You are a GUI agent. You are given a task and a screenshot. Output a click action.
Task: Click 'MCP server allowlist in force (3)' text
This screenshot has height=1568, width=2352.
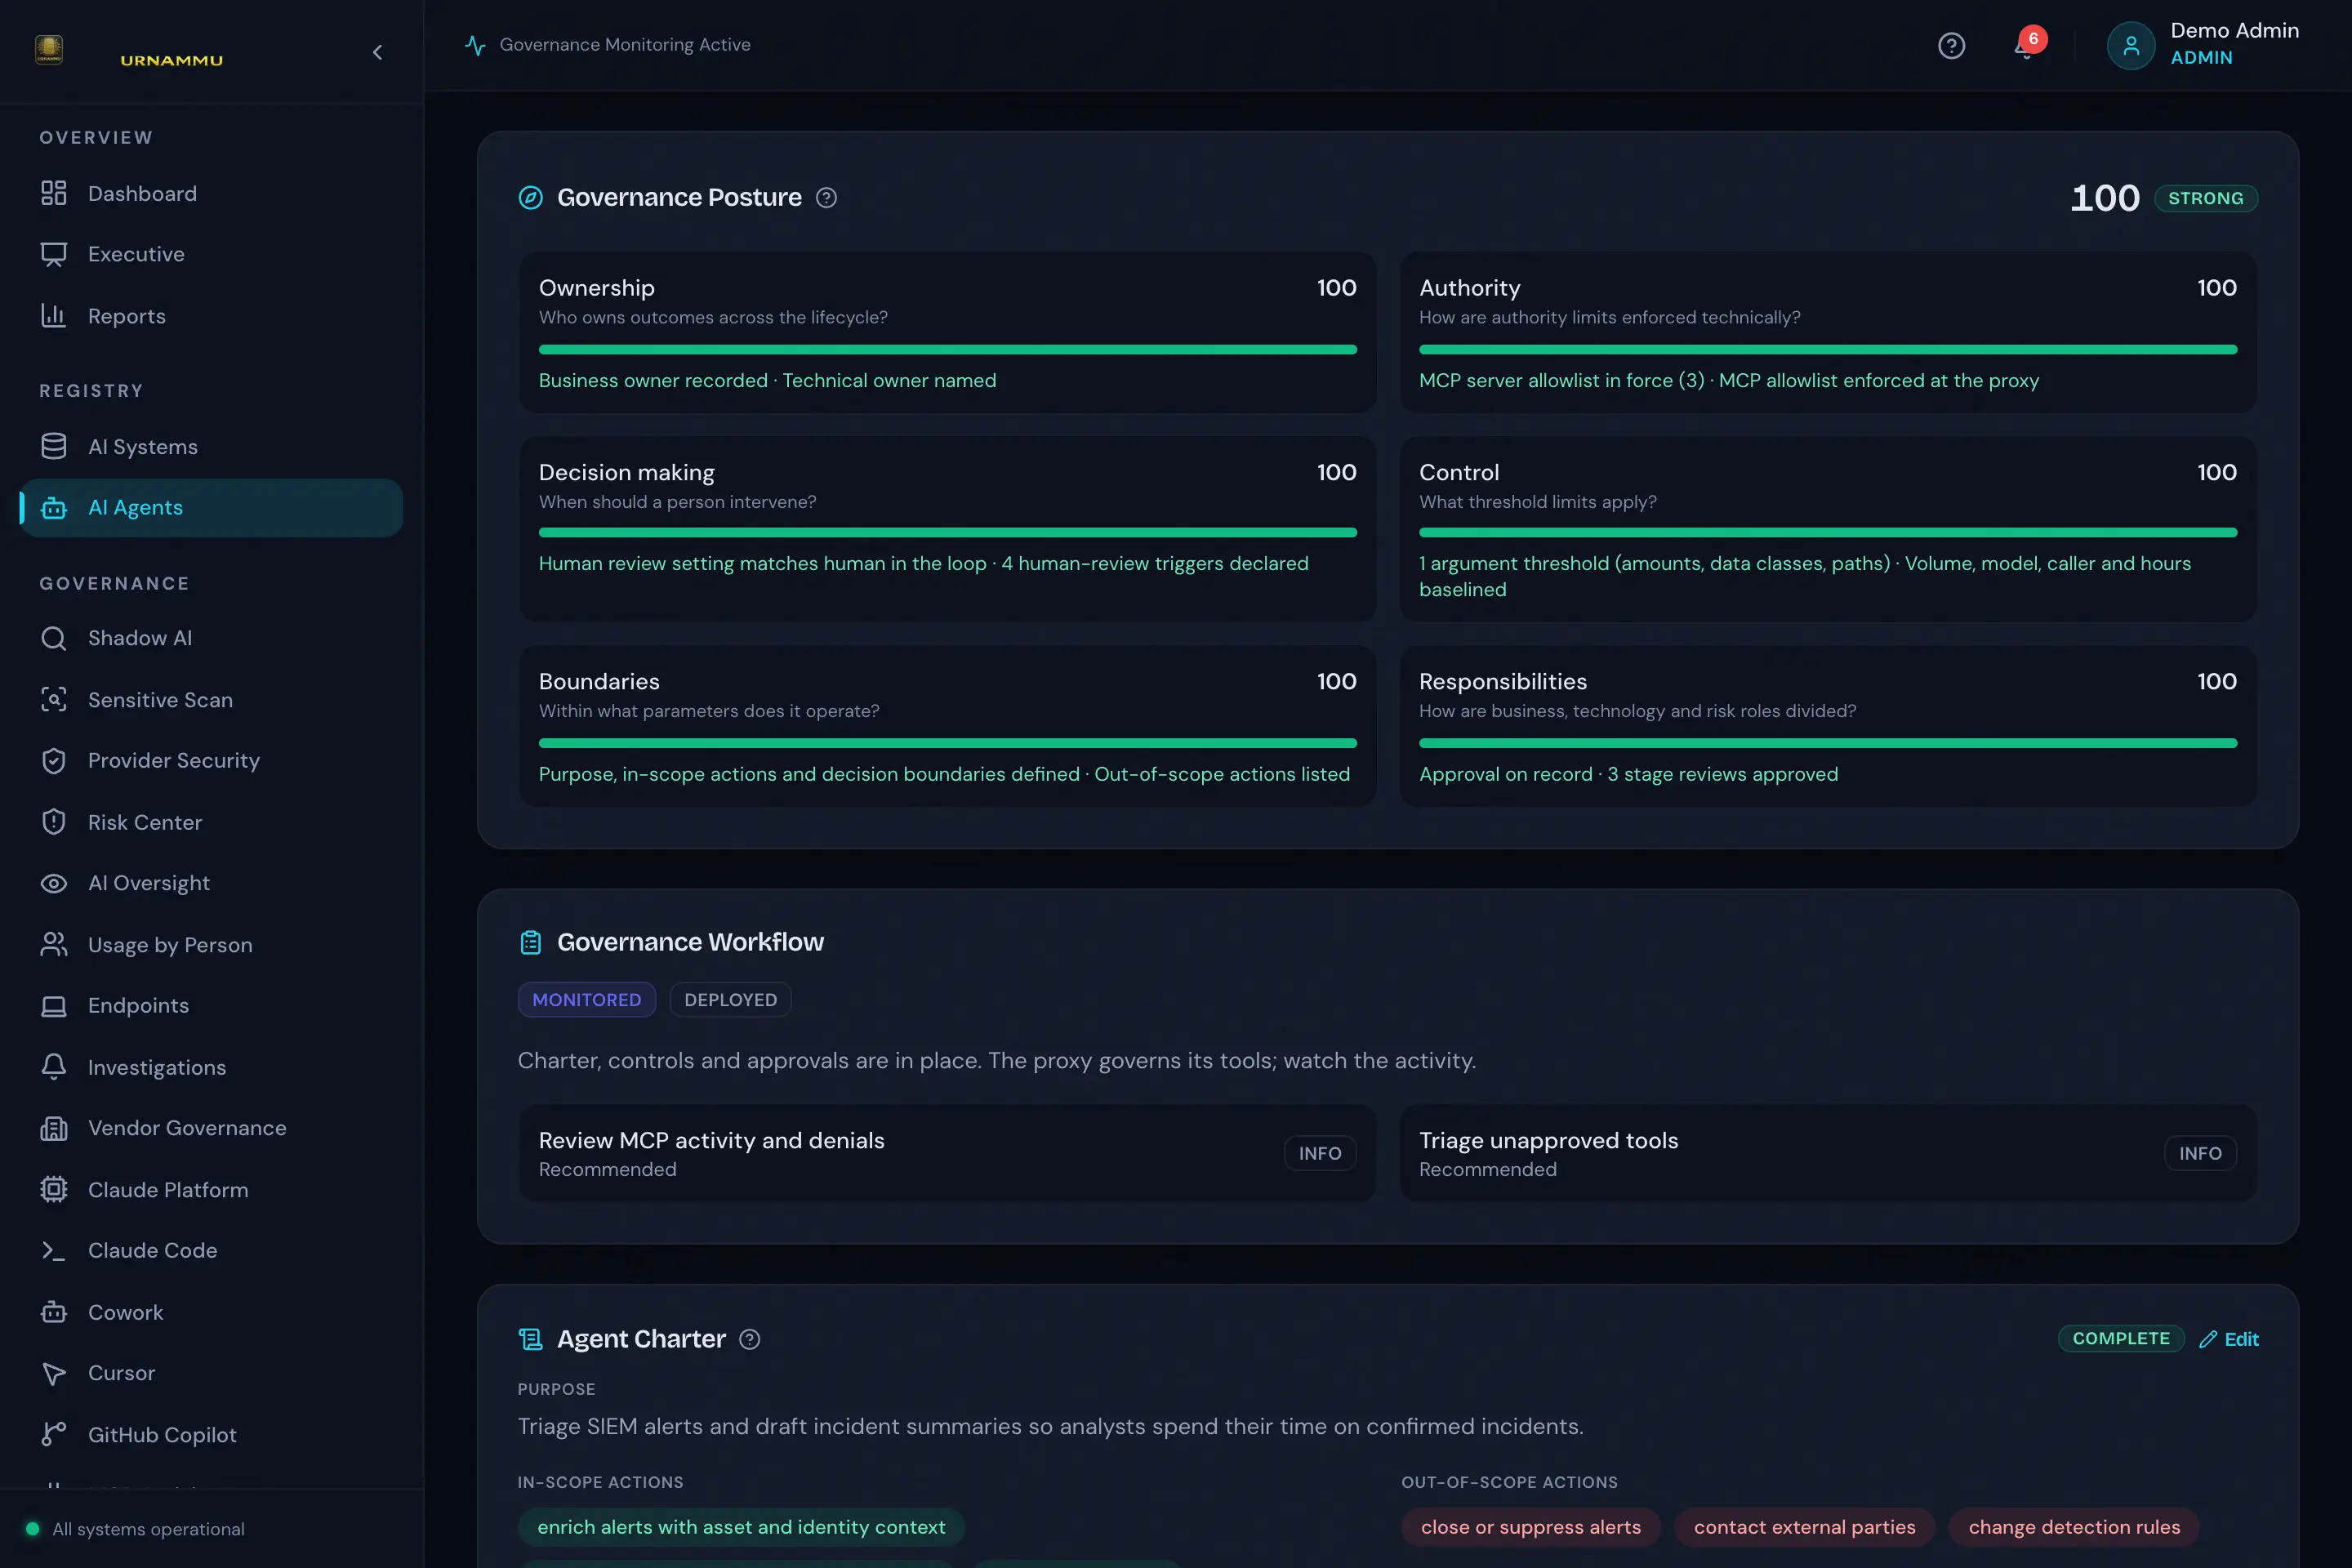tap(1562, 381)
